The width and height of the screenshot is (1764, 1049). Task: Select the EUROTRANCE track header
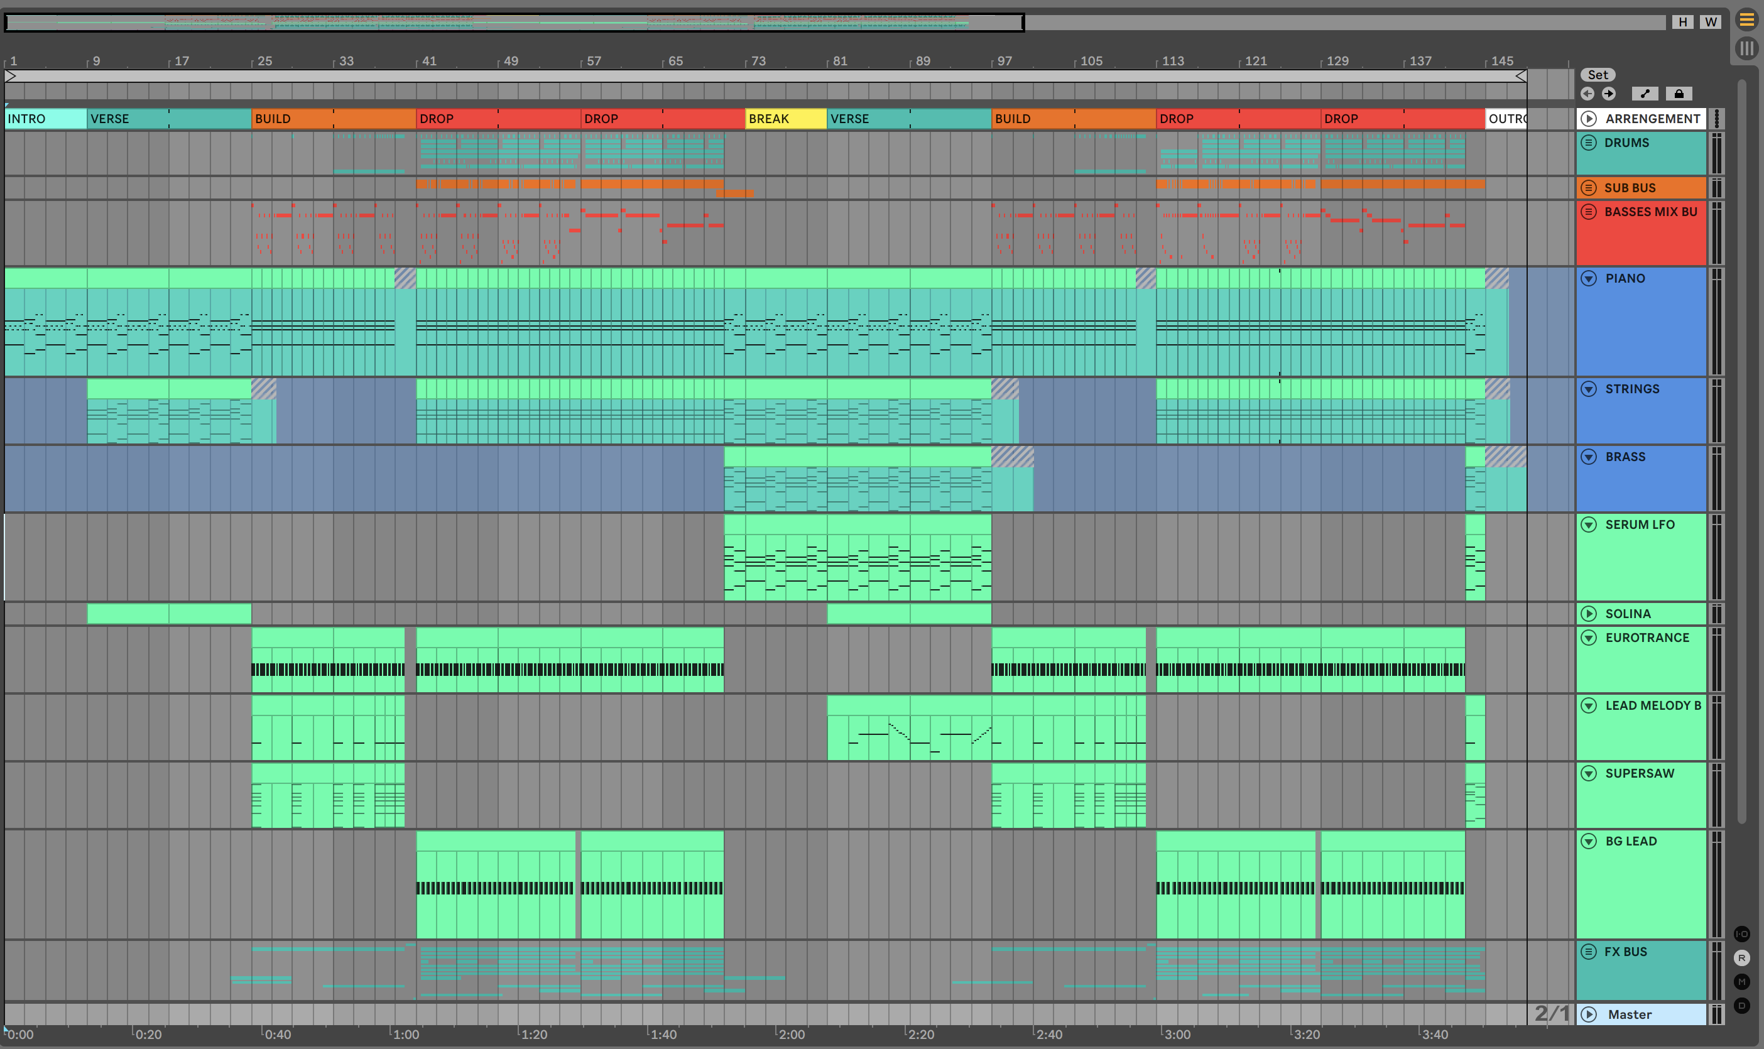tap(1641, 660)
